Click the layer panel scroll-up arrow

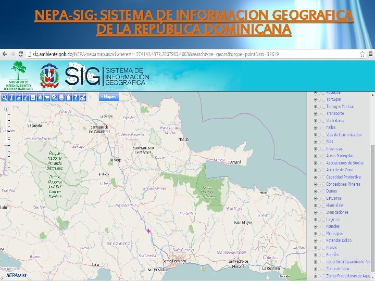pyautogui.click(x=372, y=95)
